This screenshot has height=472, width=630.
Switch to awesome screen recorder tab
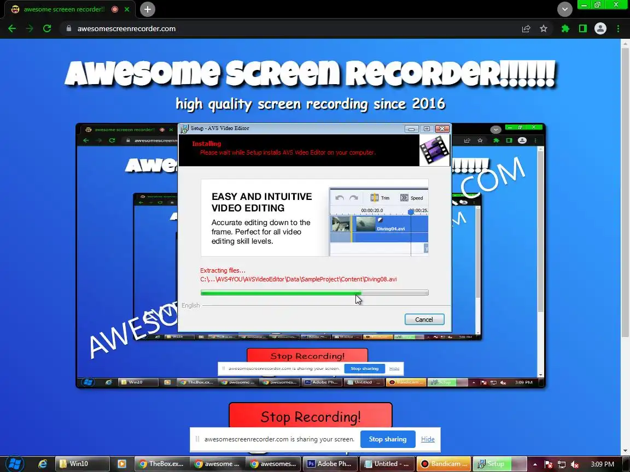(x=65, y=9)
